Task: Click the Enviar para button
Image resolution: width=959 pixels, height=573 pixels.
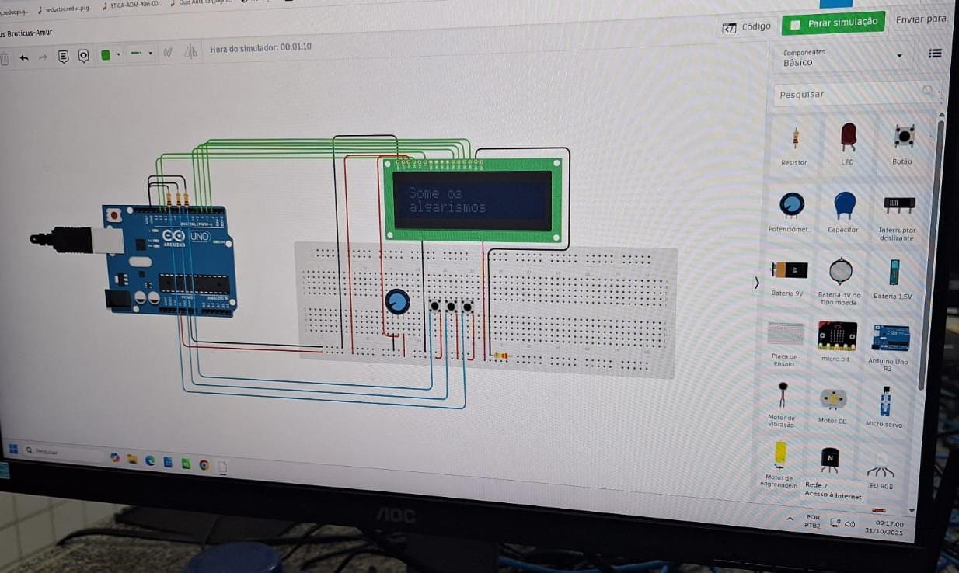Action: tap(921, 19)
